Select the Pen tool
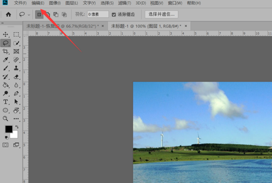The width and height of the screenshot is (272, 183). click(x=16, y=93)
